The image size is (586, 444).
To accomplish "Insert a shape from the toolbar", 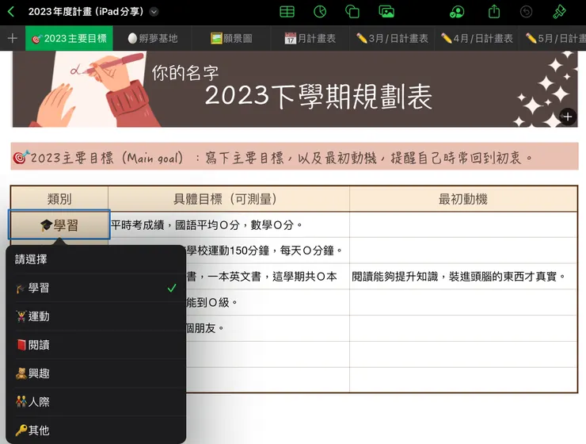I will click(352, 12).
